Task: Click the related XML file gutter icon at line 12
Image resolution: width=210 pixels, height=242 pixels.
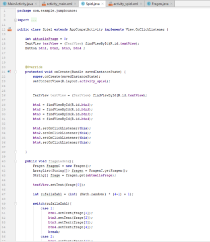Action: pos(10,29)
